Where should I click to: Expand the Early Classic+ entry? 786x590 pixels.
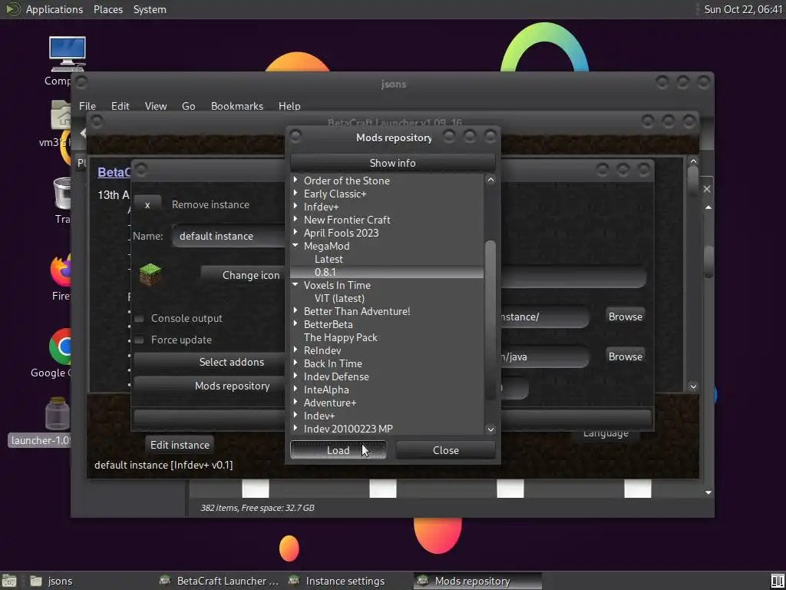pyautogui.click(x=296, y=193)
